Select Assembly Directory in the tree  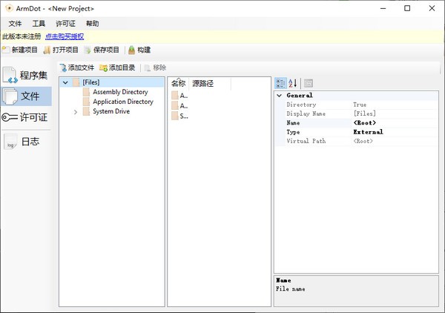coord(120,92)
